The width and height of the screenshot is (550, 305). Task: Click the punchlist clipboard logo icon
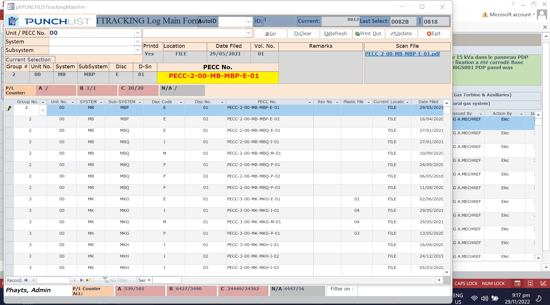[x=13, y=21]
